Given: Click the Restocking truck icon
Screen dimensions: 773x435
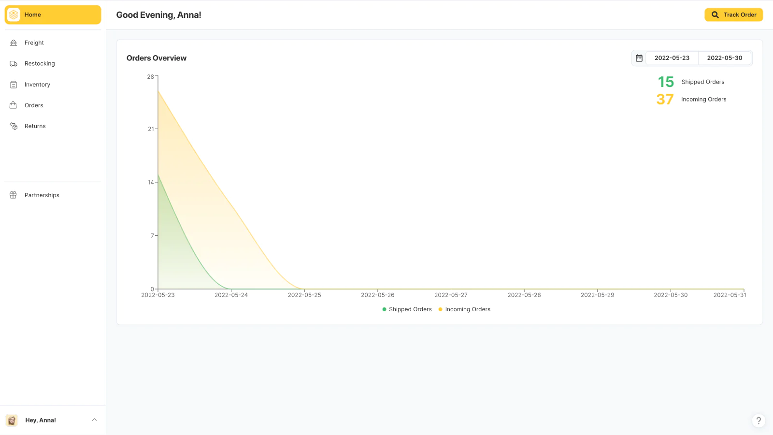Looking at the screenshot, I should 14,64.
